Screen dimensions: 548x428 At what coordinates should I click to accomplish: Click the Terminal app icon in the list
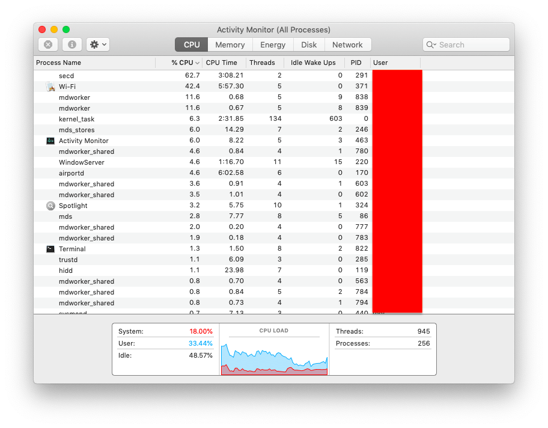pyautogui.click(x=50, y=249)
